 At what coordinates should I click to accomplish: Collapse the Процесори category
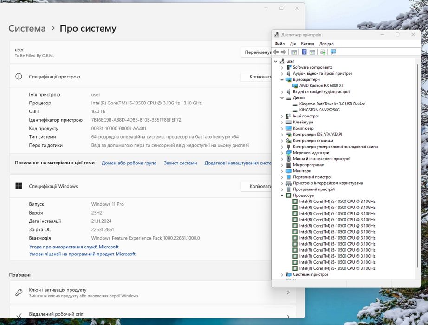pos(282,195)
